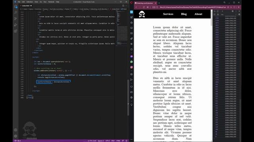Screen dimensions: 254x142
Task: Open the Search view in VS Code
Action: (15, 13)
